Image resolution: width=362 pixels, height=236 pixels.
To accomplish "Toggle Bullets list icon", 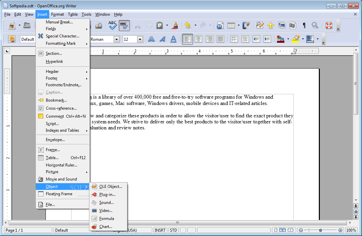I will click(x=245, y=39).
